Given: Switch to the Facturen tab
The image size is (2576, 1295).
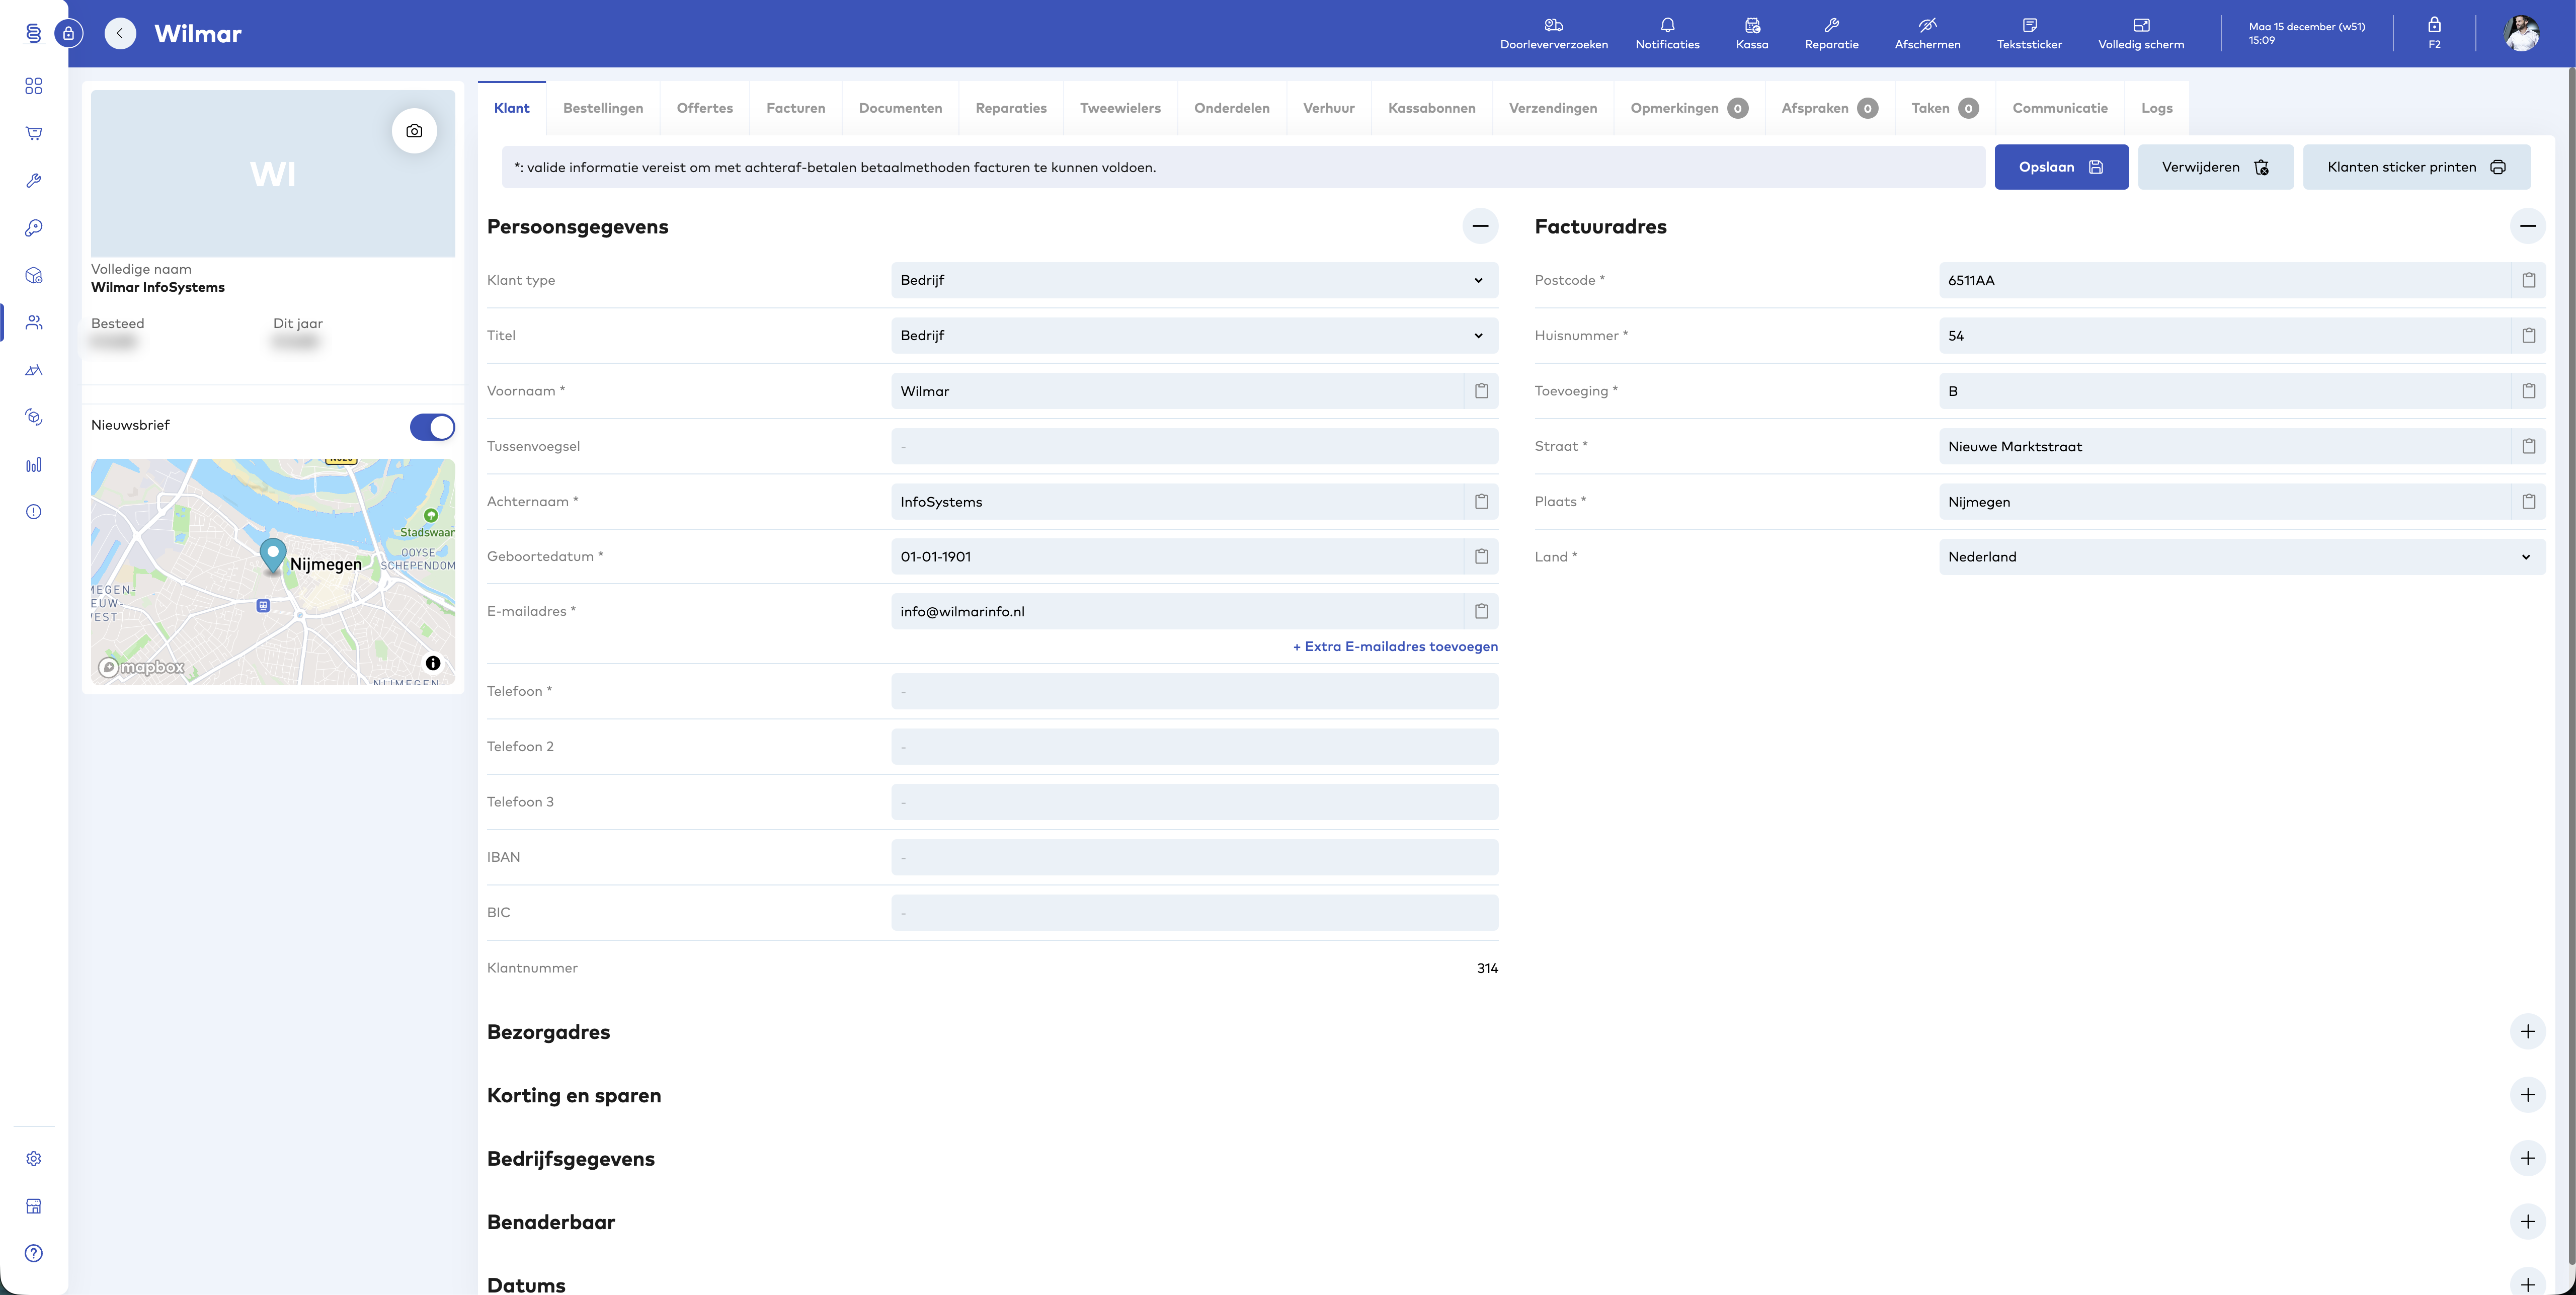Looking at the screenshot, I should coord(795,108).
